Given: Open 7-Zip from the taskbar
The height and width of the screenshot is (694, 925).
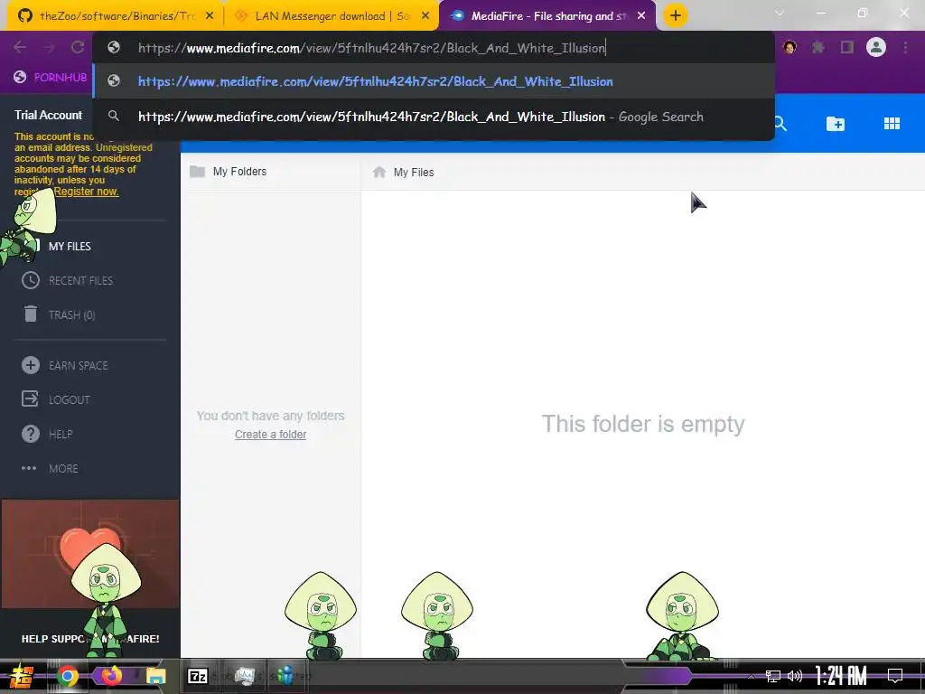Looking at the screenshot, I should coord(198,676).
